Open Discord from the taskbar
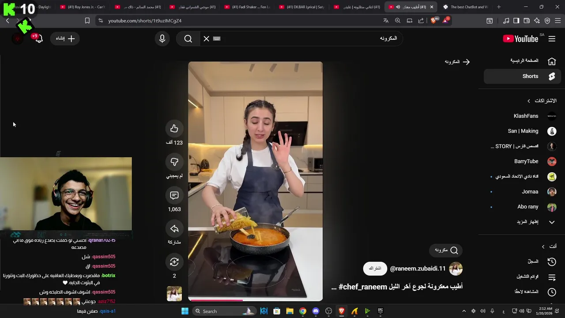 316,311
